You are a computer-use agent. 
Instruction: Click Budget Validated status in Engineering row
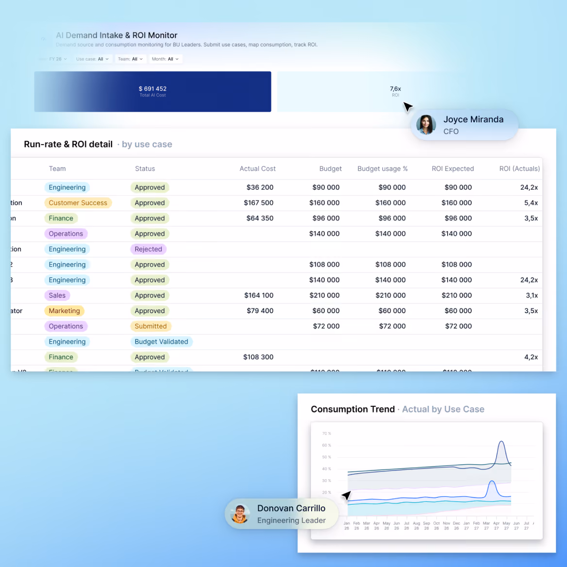coord(161,342)
